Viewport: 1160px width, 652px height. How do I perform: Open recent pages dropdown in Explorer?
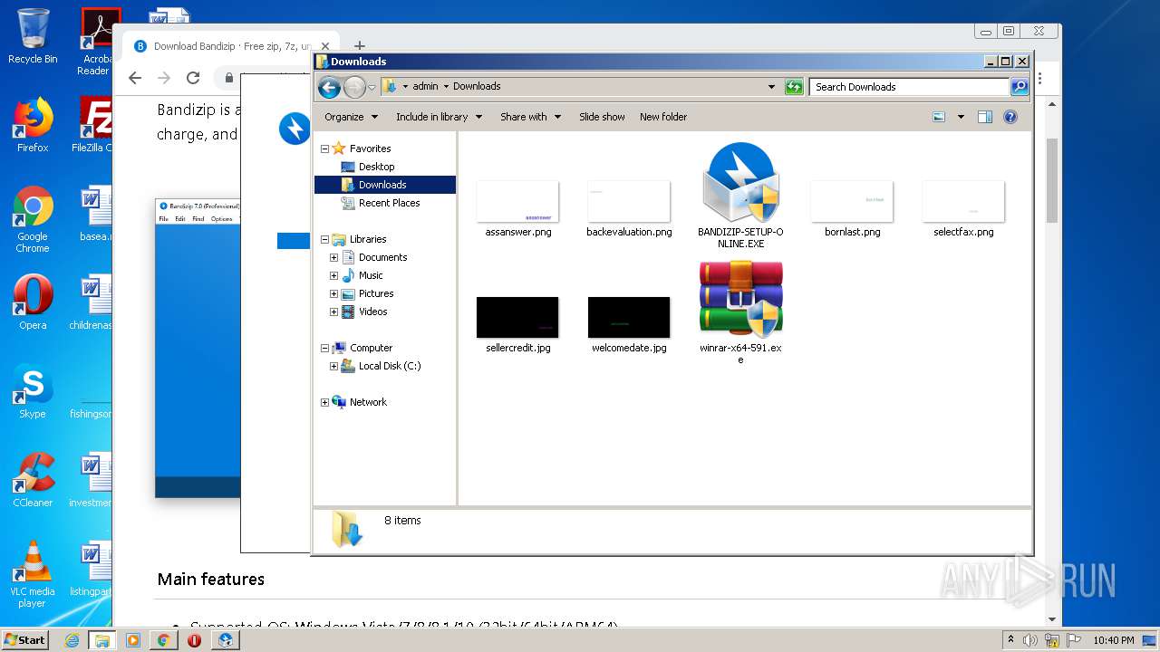372,88
